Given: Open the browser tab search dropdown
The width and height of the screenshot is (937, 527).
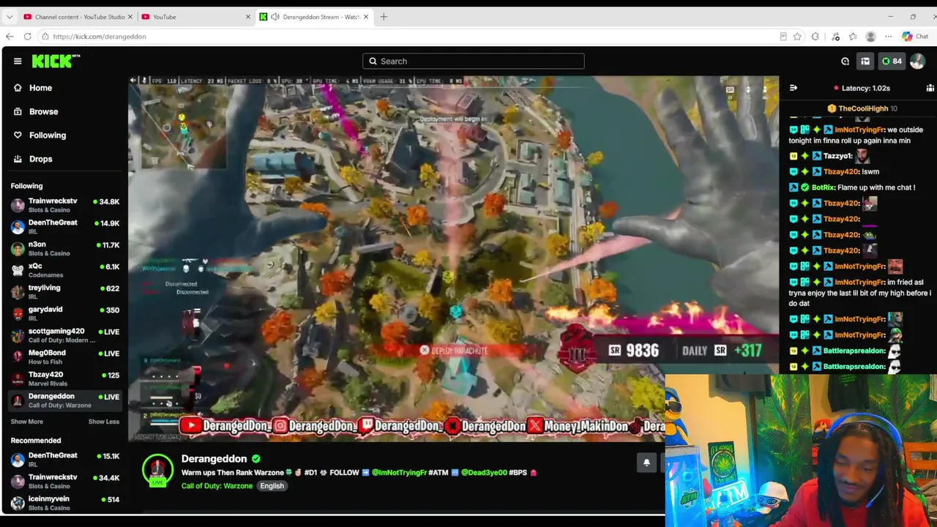Looking at the screenshot, I should (10, 17).
